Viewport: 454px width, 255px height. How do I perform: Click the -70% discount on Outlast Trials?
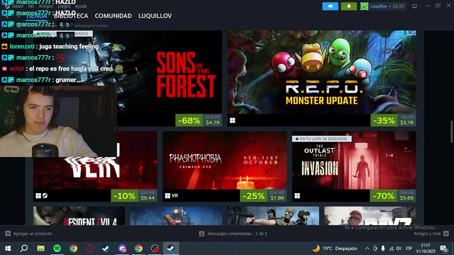click(x=383, y=196)
